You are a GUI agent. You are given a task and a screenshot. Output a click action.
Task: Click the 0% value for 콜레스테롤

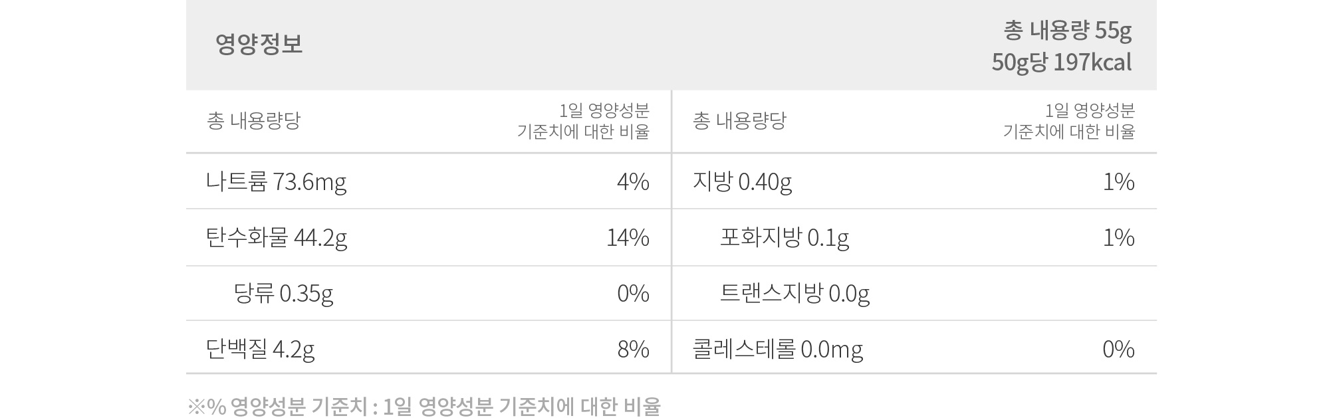point(1118,350)
